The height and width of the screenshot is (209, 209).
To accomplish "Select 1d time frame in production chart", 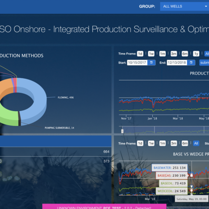I will [140, 54].
